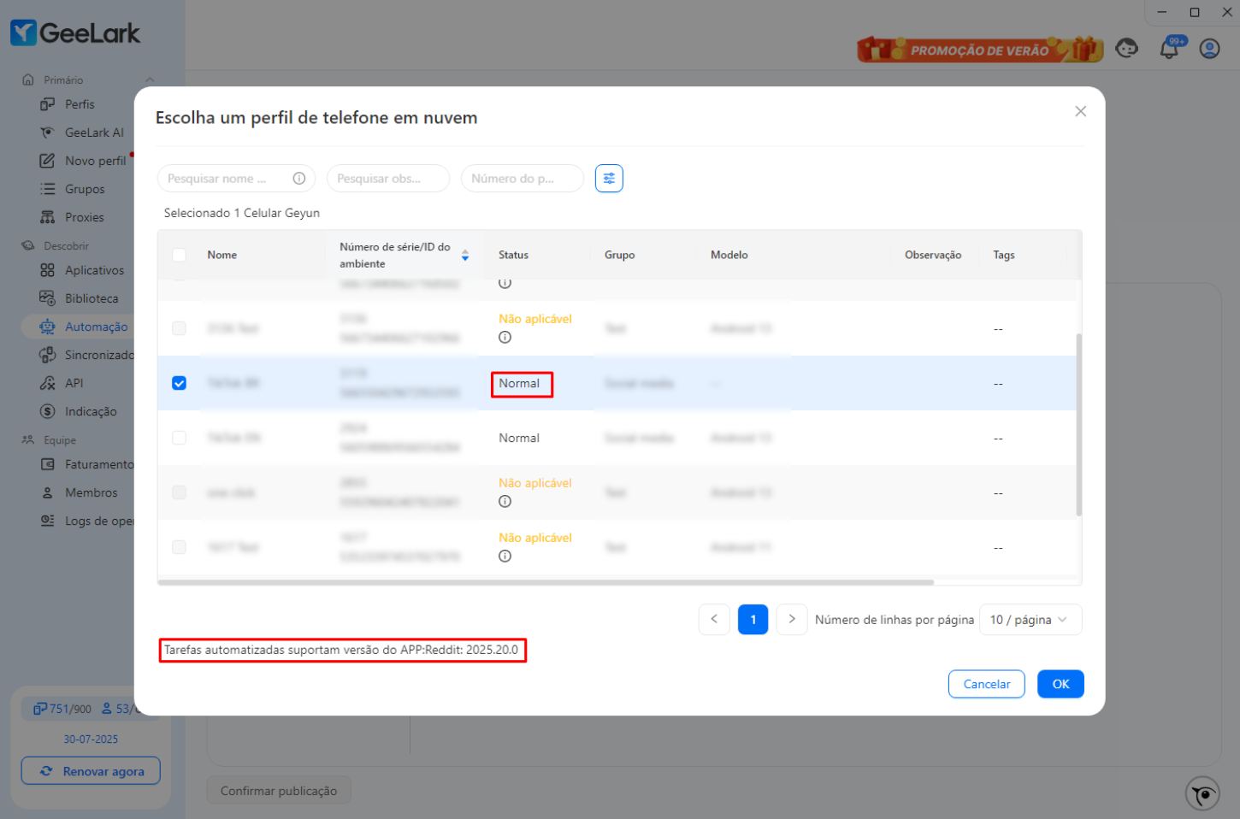Uncheck the selected Normal status row checkbox

(179, 383)
